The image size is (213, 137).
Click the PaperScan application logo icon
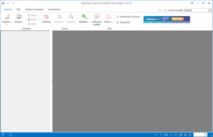click(x=3, y=3)
